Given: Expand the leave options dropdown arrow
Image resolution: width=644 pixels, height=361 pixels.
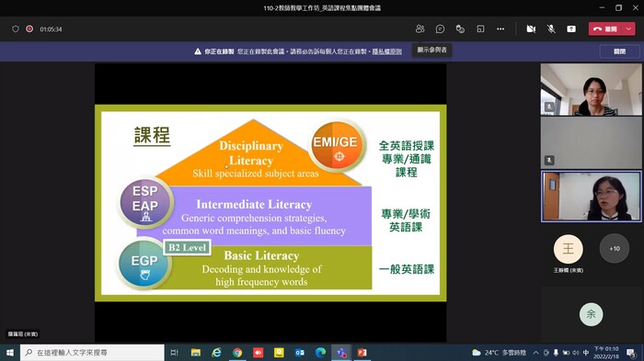Looking at the screenshot, I should 628,29.
